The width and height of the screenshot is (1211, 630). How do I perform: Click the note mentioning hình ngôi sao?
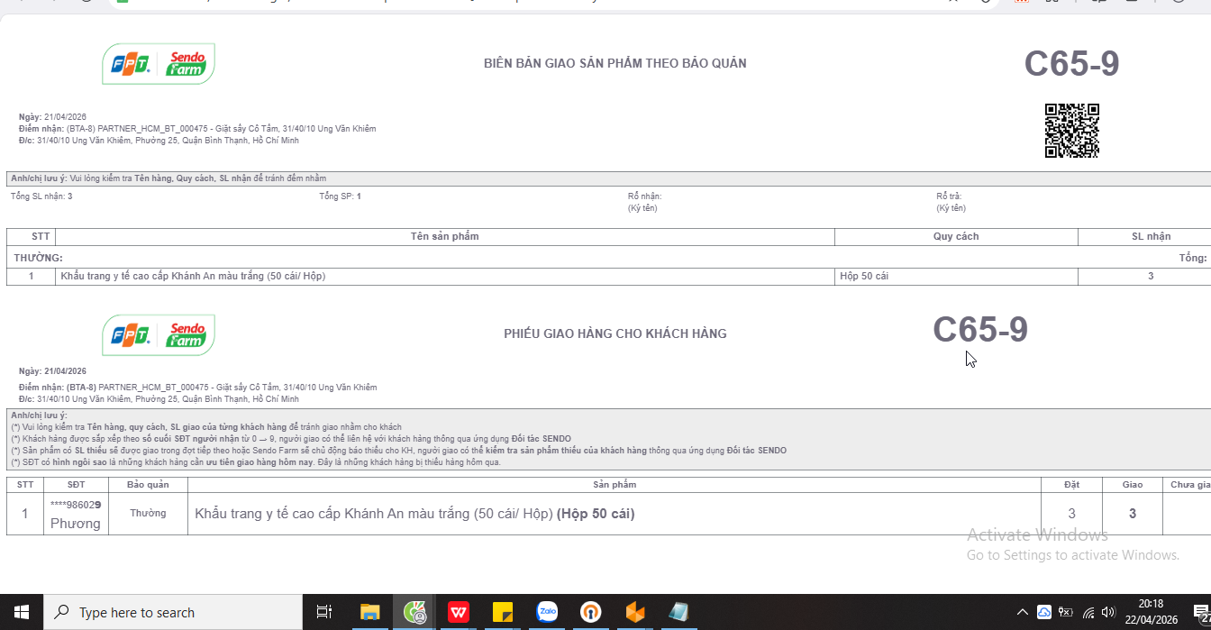pos(256,462)
